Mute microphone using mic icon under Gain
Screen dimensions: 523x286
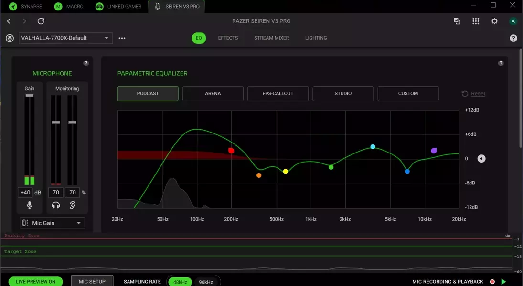(x=29, y=205)
